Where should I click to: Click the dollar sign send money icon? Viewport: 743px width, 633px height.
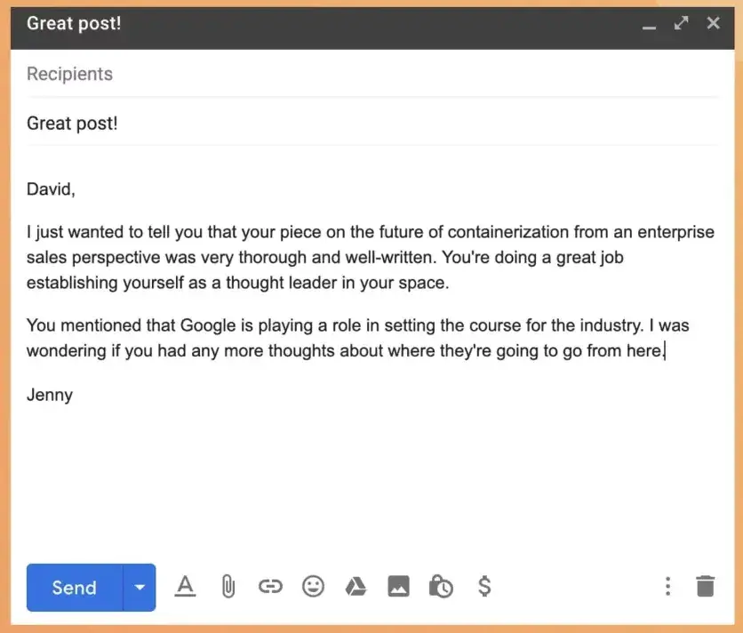[x=484, y=587]
